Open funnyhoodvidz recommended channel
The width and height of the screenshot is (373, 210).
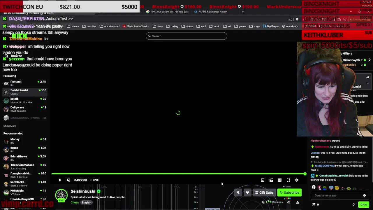pyautogui.click(x=25, y=175)
